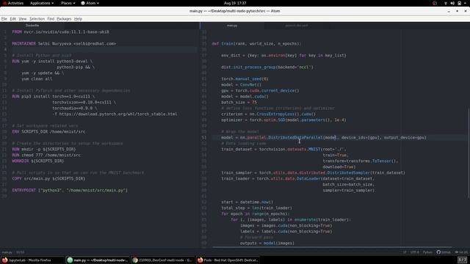Click the download.pytorch.org URL line in Dockerfile
Viewport: 470px width, 264px height.
(115, 114)
